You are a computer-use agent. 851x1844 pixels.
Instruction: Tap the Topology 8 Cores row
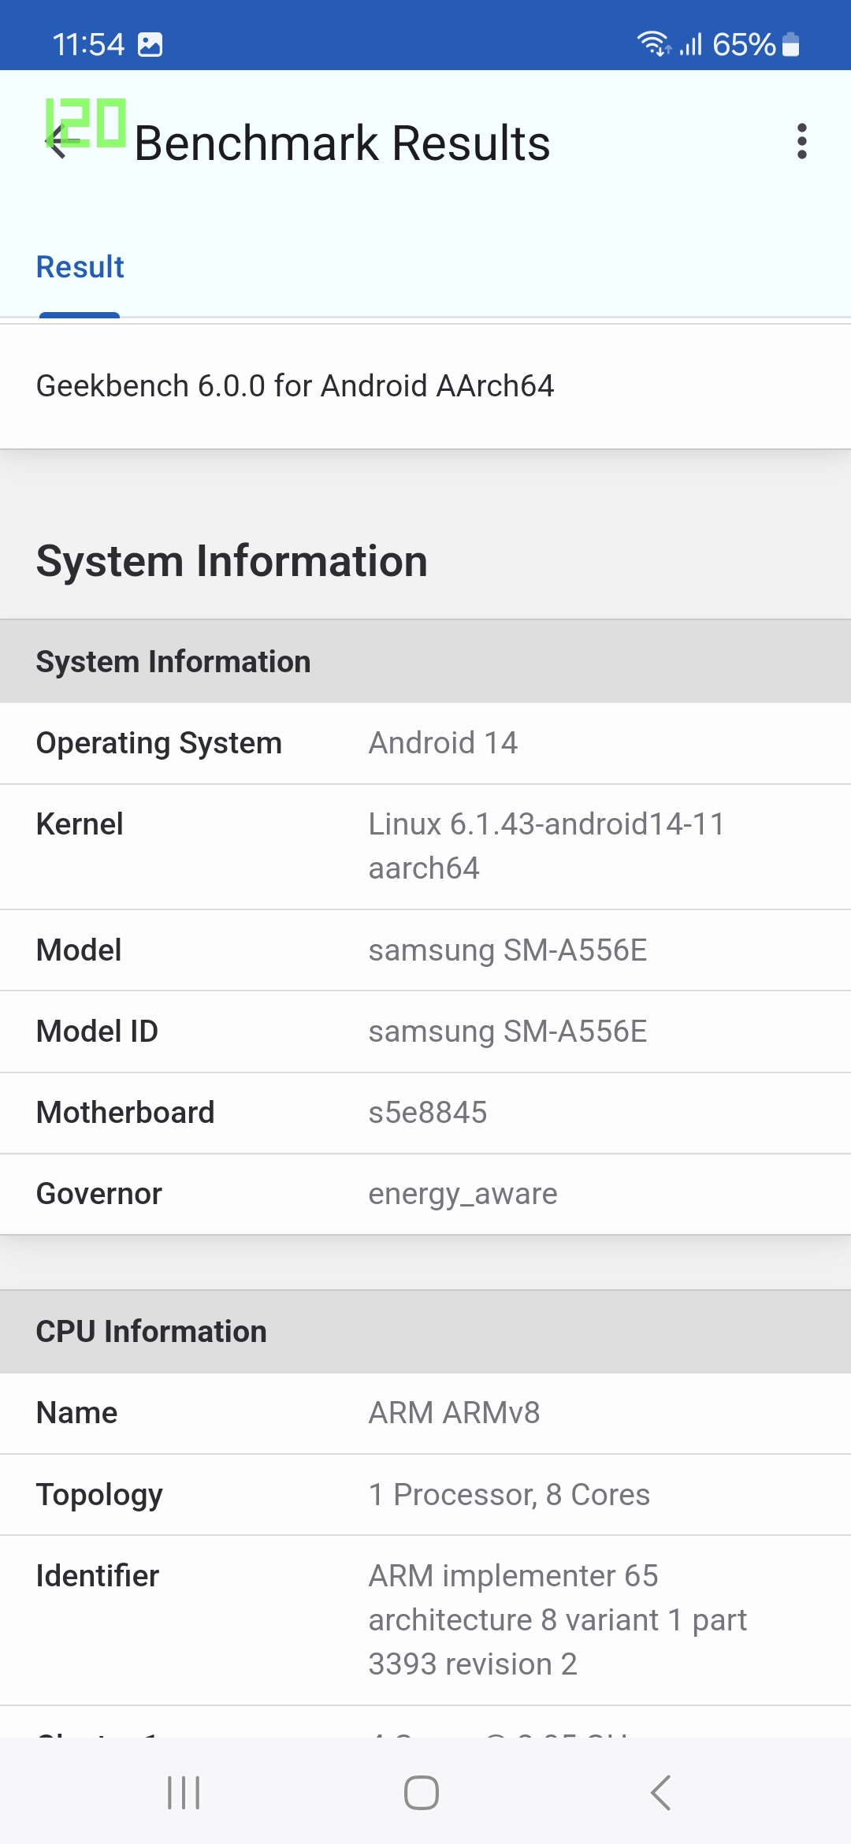[x=425, y=1495]
